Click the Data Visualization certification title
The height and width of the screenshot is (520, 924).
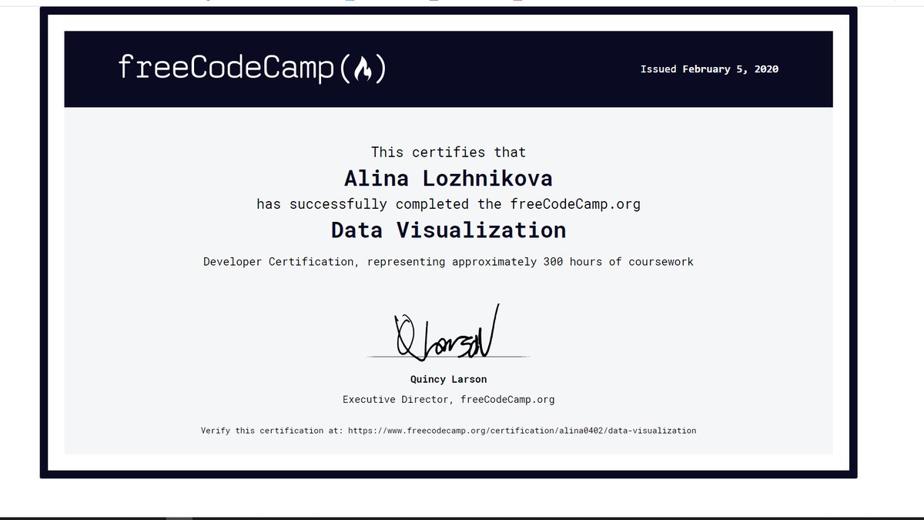(x=448, y=230)
